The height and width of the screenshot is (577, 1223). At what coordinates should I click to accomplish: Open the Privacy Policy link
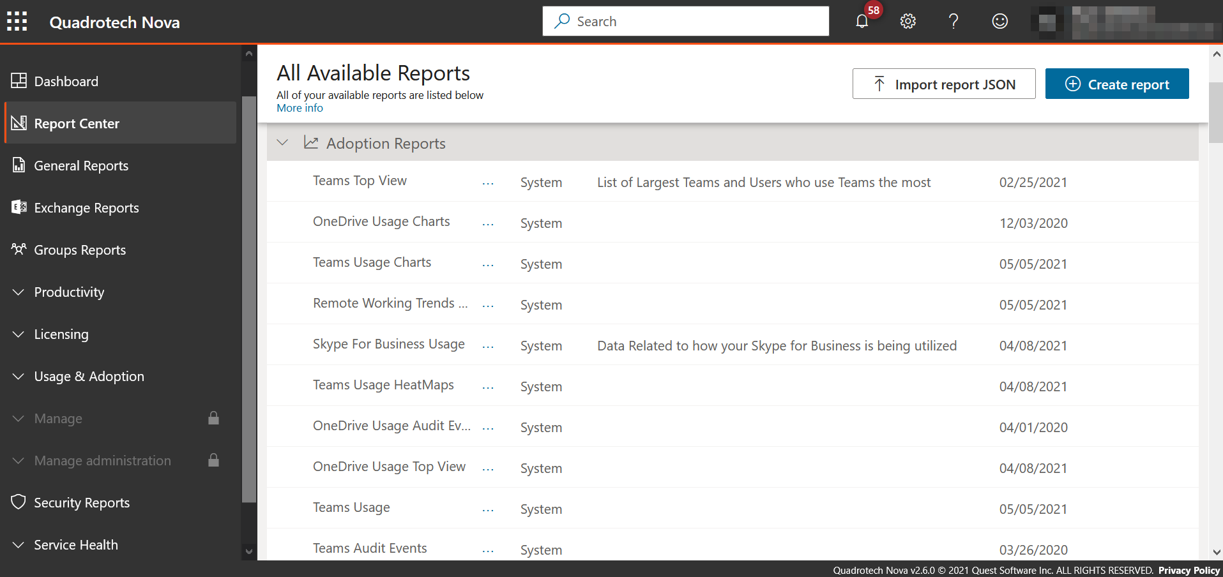pyautogui.click(x=1189, y=570)
